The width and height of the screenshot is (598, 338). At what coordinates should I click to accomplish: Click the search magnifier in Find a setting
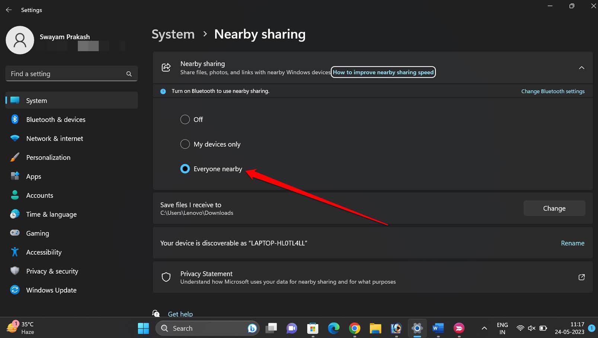[x=129, y=74]
